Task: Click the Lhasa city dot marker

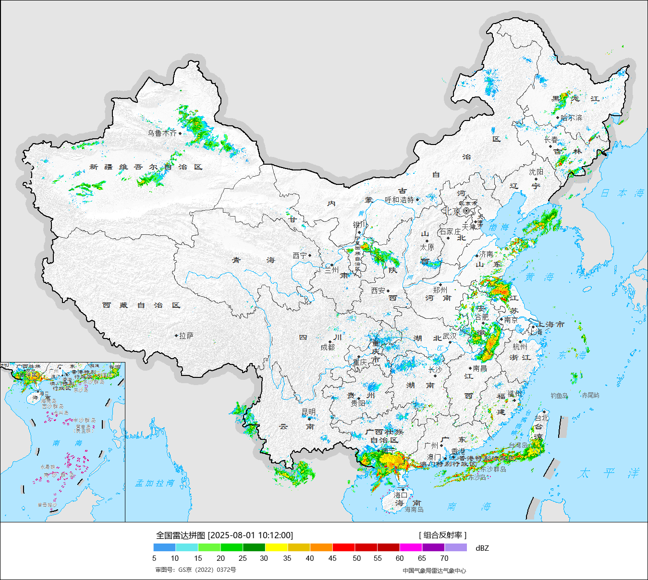Action: [176, 336]
